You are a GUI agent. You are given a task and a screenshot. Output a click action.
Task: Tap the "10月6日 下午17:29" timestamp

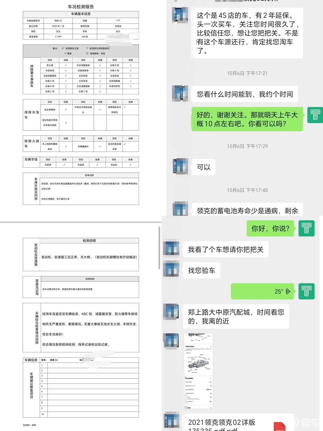pos(247,146)
